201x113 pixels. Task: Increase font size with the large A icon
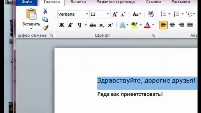[115, 14]
